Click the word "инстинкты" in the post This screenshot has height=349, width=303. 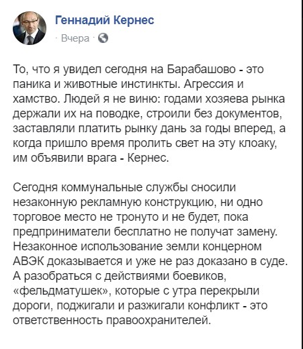[150, 84]
